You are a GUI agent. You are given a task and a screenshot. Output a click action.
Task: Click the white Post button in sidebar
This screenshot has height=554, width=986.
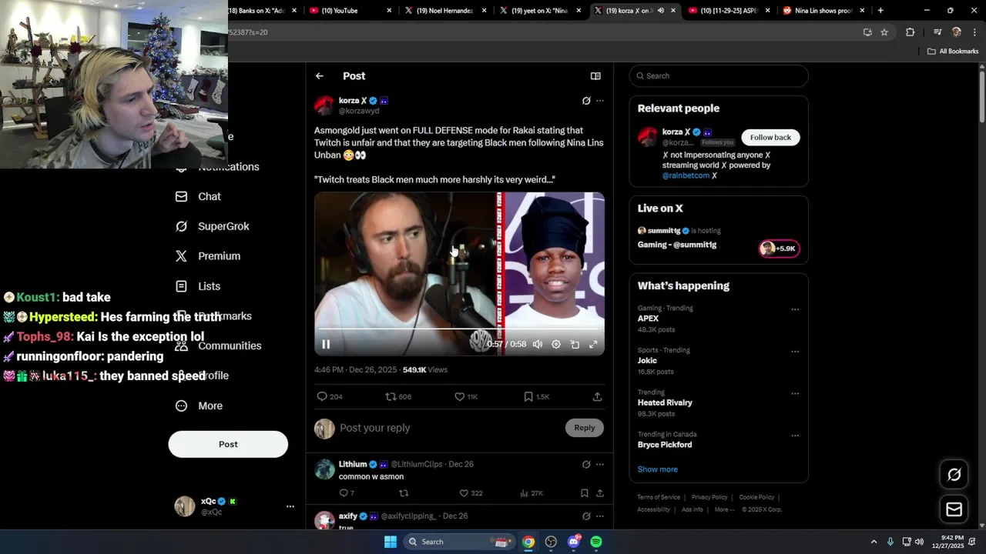coord(228,444)
